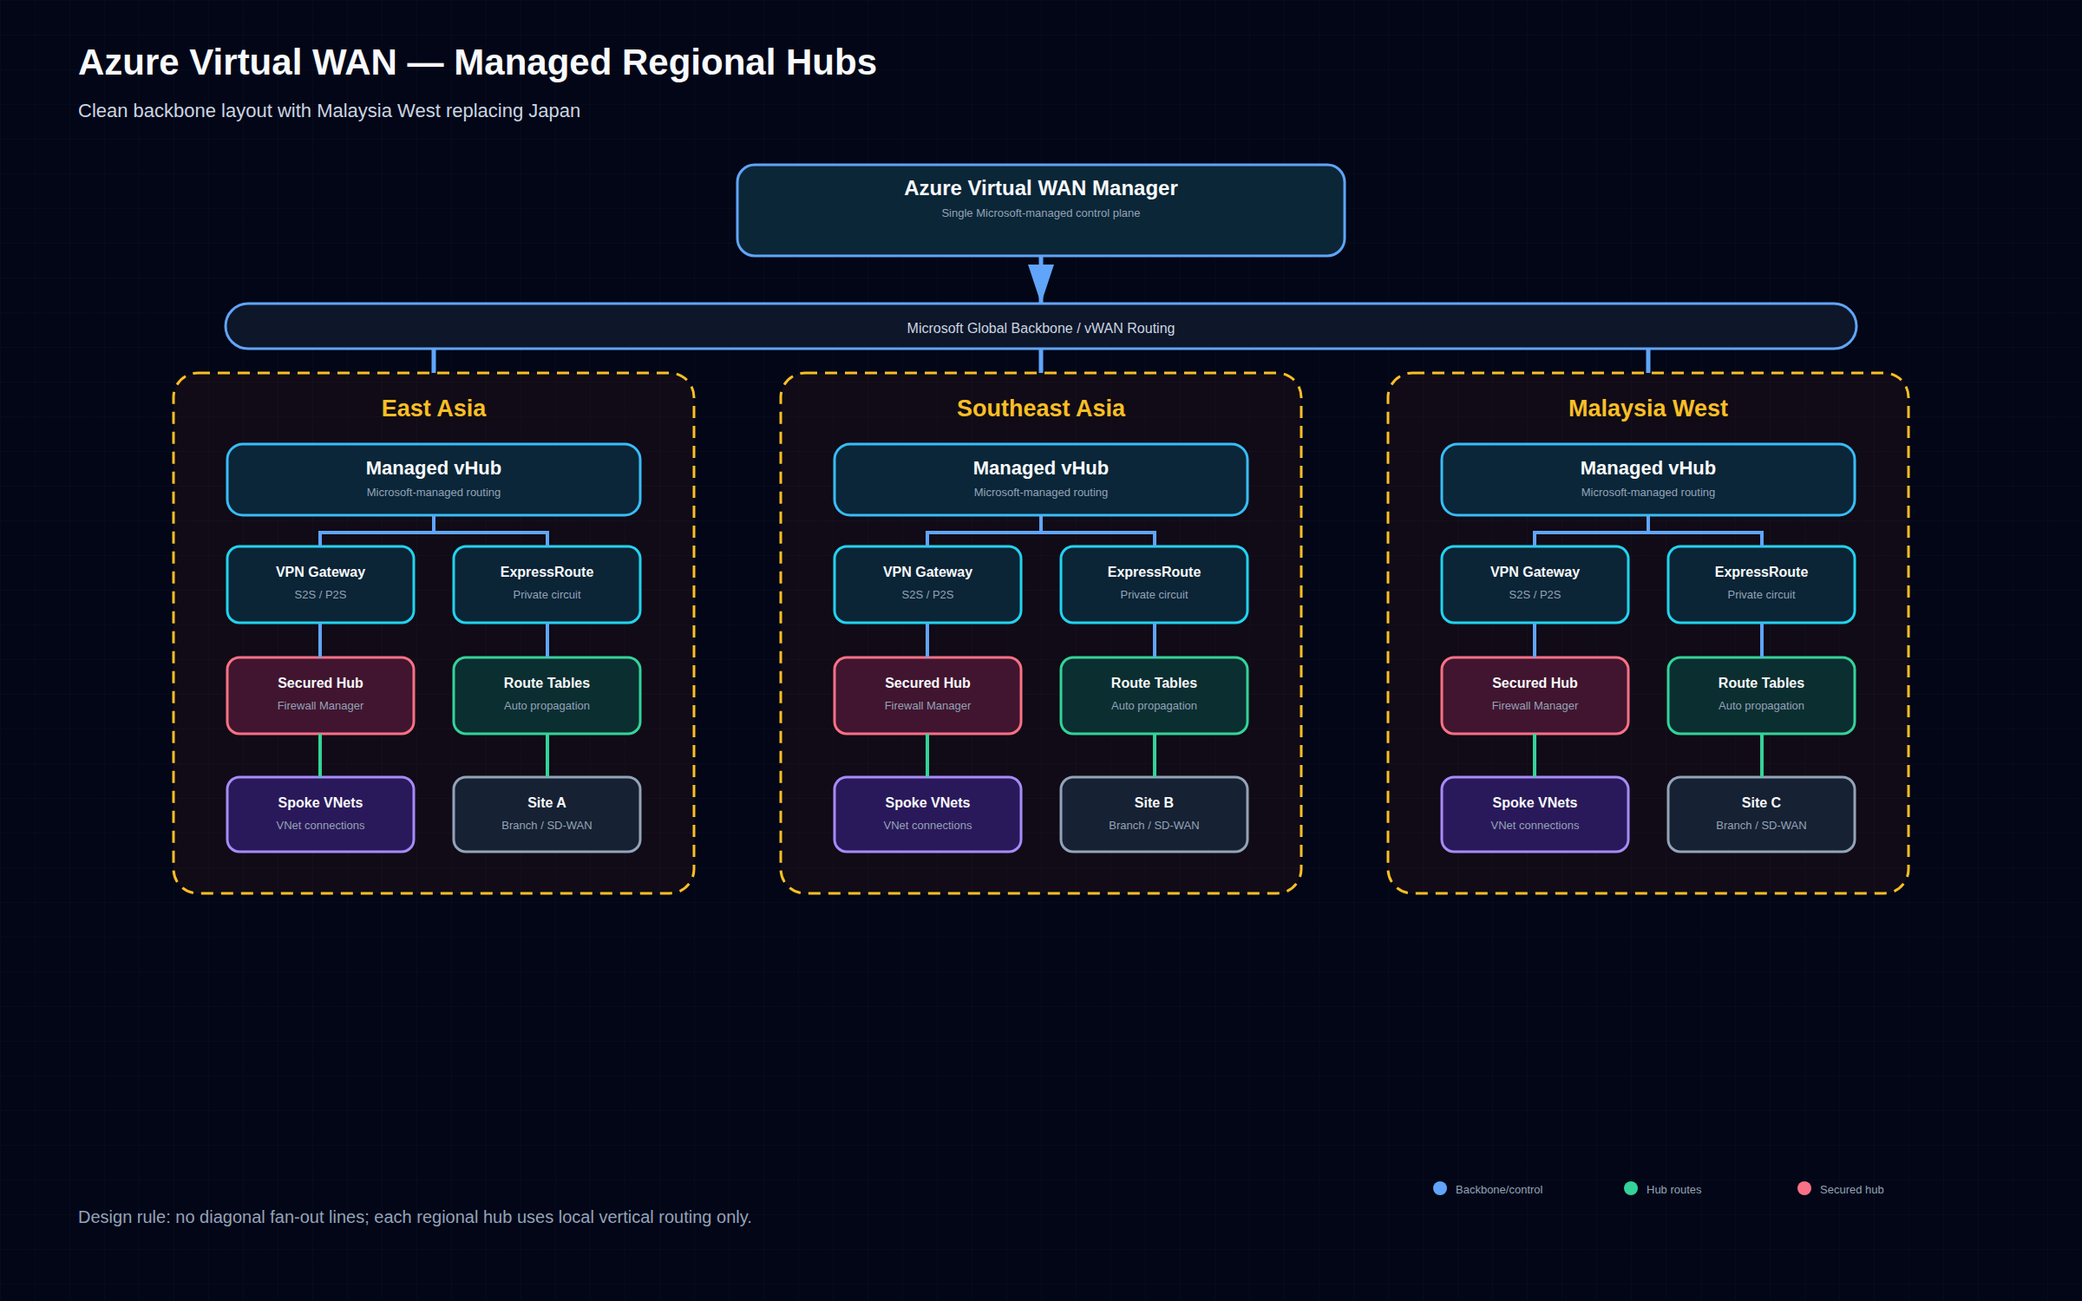Click East Asia Route Tables node

click(x=547, y=695)
